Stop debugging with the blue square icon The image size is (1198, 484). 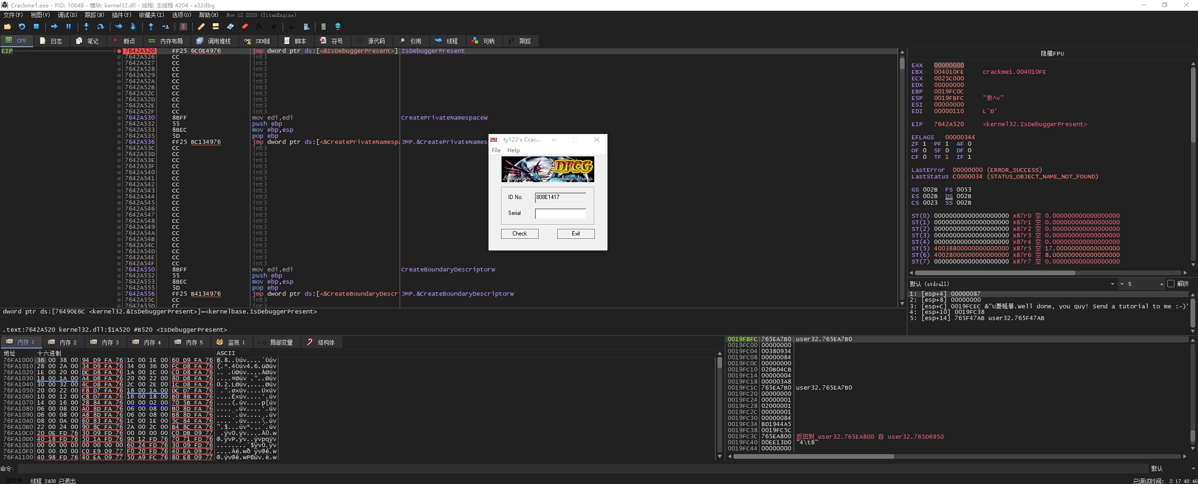pyautogui.click(x=36, y=27)
